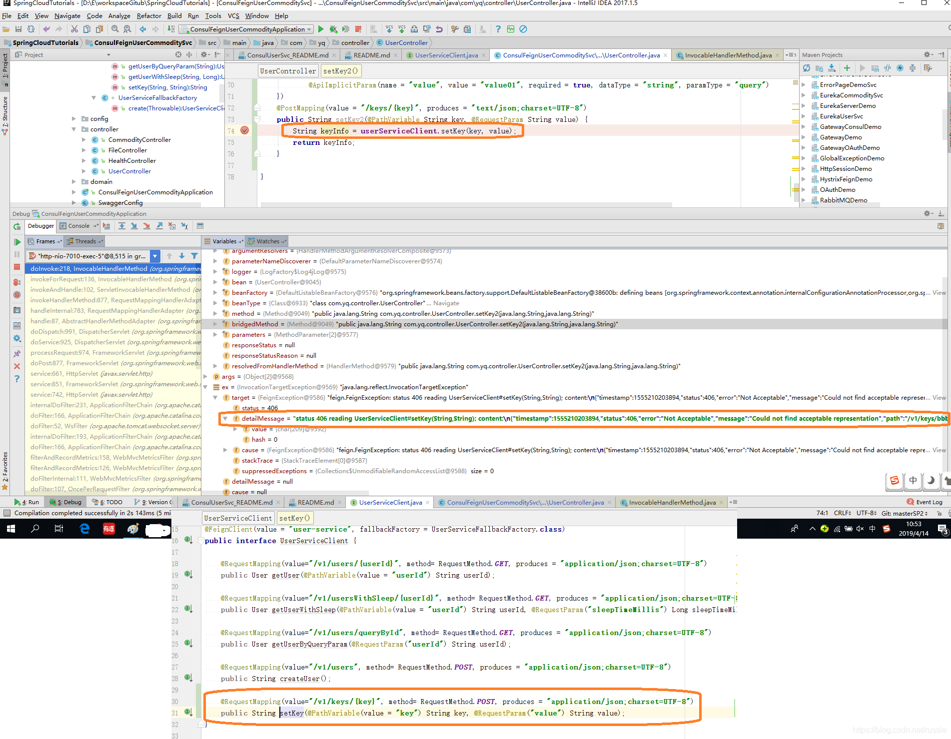Open the VCS menu
The height and width of the screenshot is (739, 951).
(233, 16)
